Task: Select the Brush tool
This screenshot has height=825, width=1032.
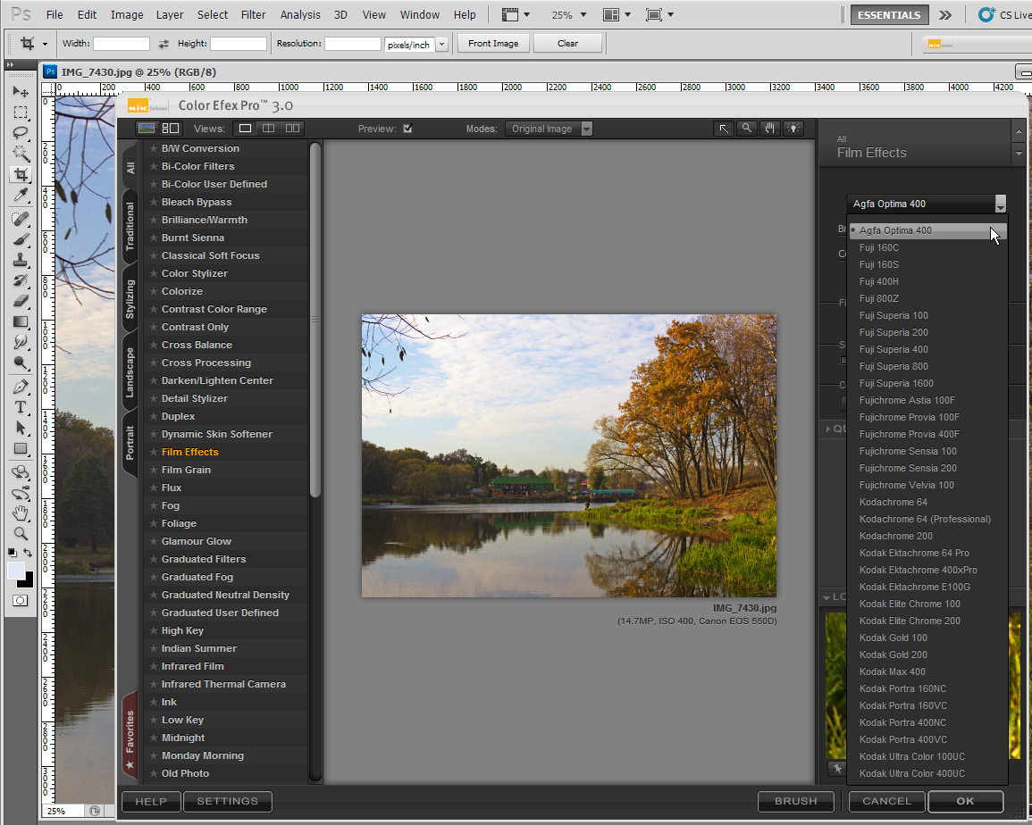Action: click(21, 239)
